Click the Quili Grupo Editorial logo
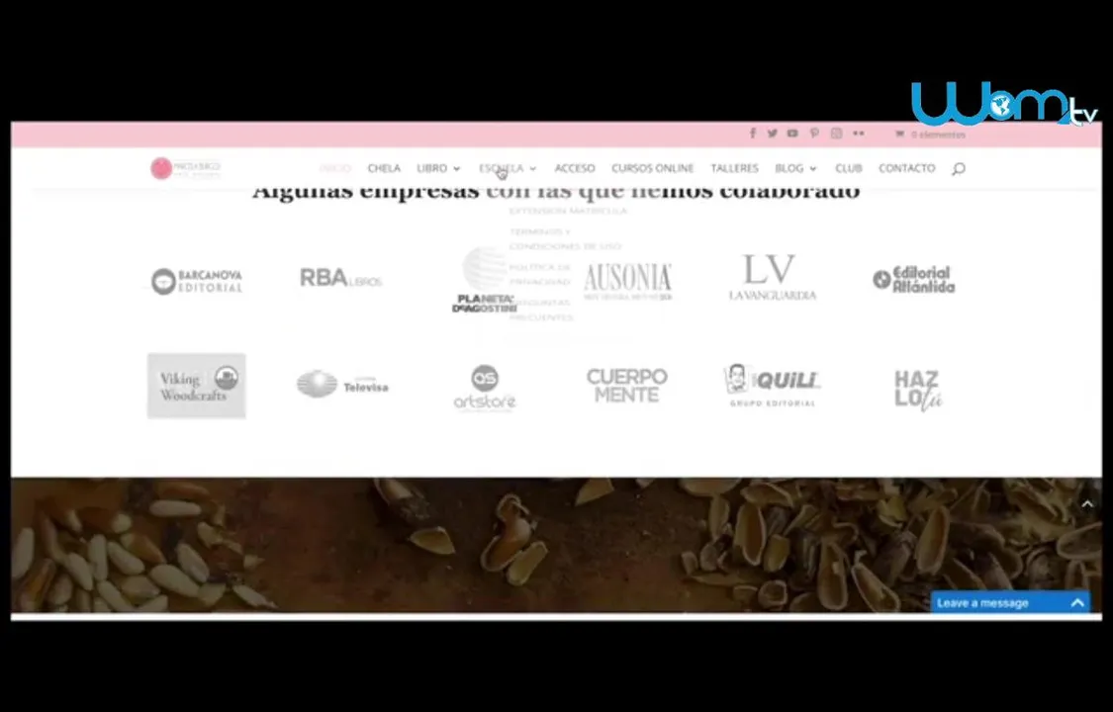Viewport: 1113px width, 712px height. pos(772,385)
